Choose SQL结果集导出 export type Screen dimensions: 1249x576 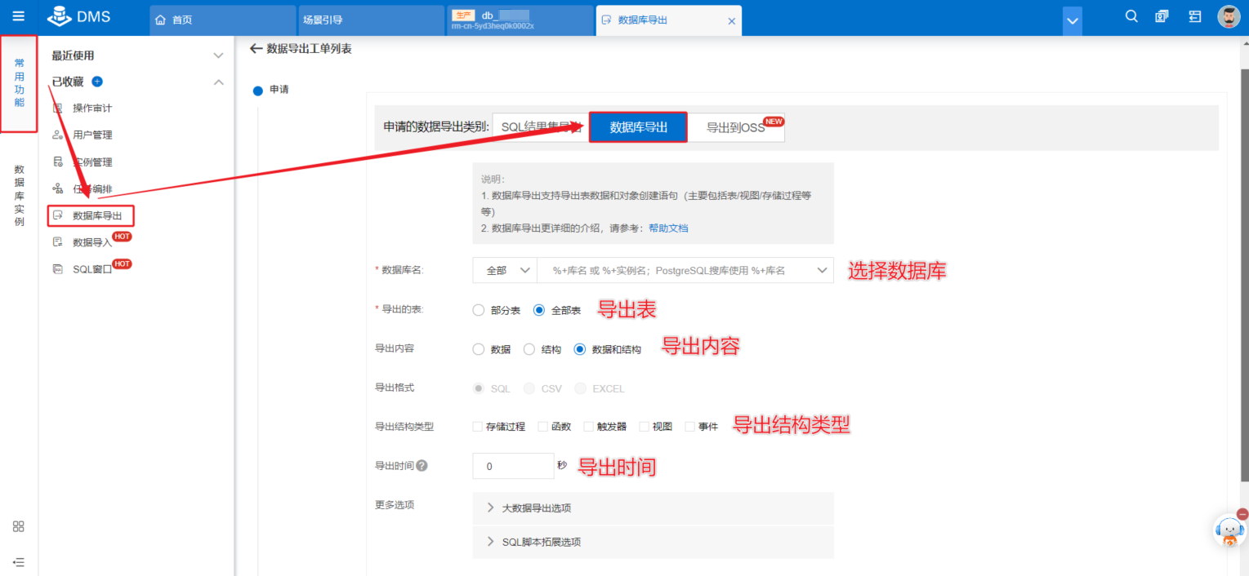tap(541, 127)
